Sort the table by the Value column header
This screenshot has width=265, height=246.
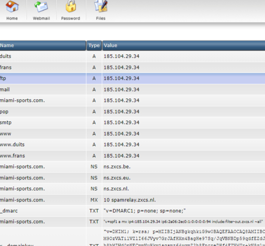tap(183, 45)
